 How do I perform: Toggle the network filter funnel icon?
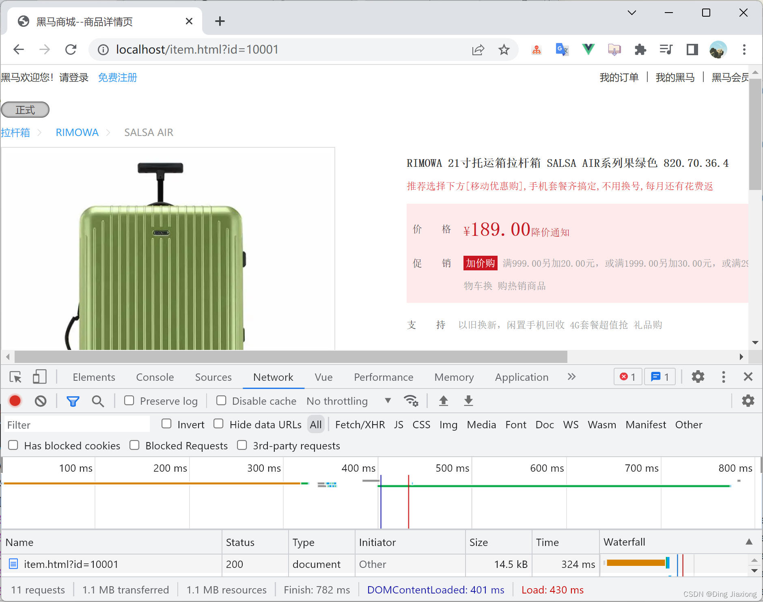pyautogui.click(x=73, y=401)
